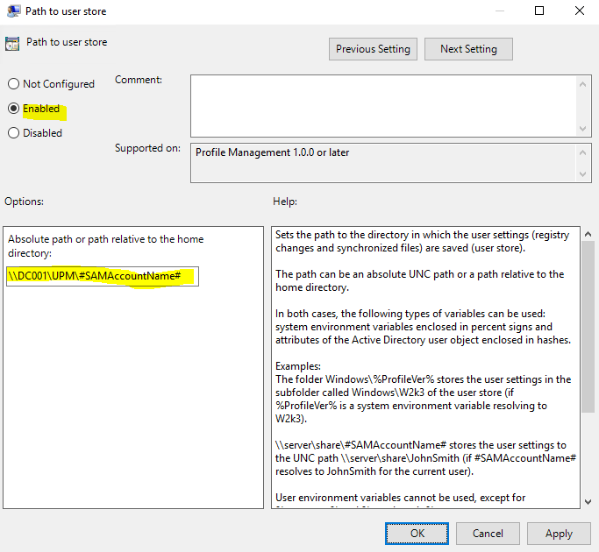The height and width of the screenshot is (552, 599).
Task: Click the settings icon beside the Path to user store heading
Action: [12, 43]
